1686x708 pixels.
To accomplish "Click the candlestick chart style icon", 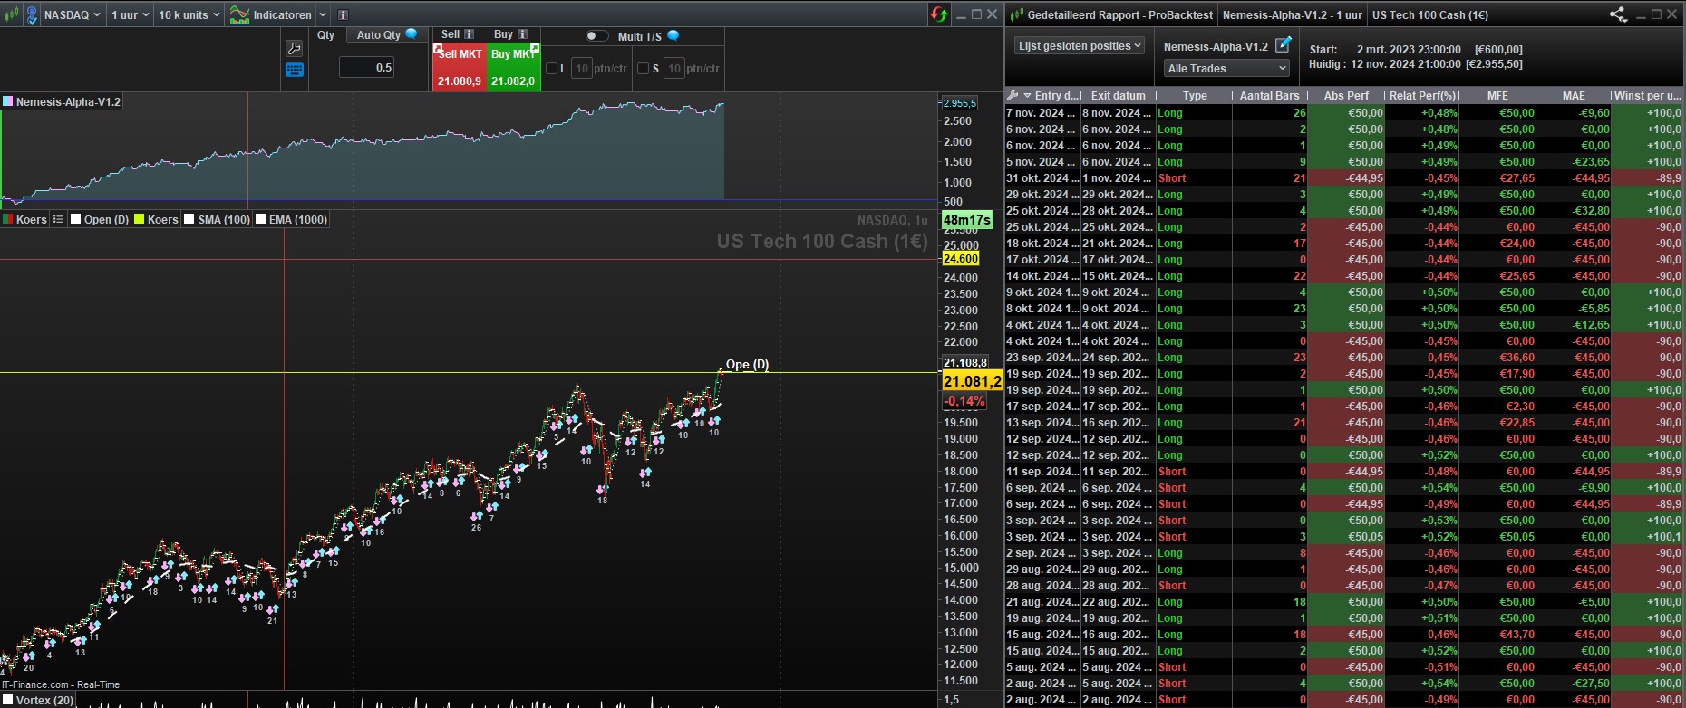I will (x=11, y=14).
